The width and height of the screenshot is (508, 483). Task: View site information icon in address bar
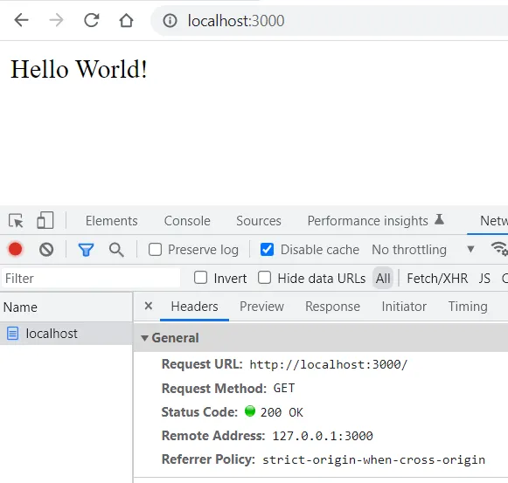point(170,21)
